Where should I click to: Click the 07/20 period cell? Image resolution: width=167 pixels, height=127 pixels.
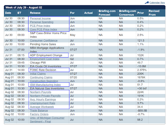[x=73, y=77]
